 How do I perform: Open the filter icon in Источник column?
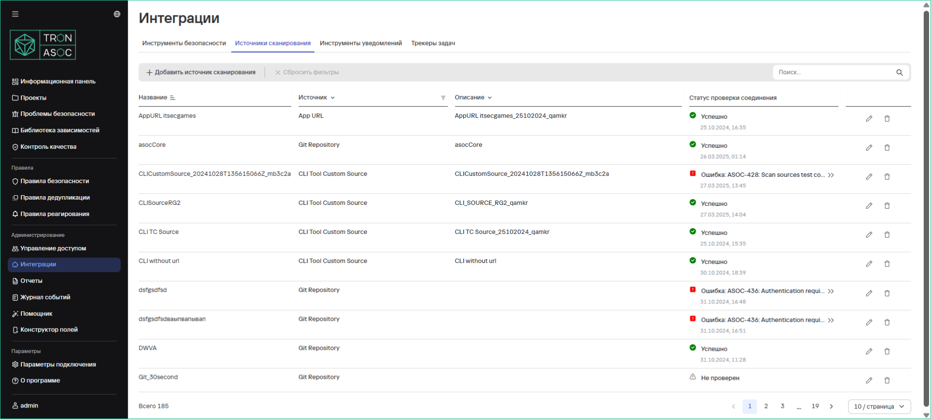(443, 98)
